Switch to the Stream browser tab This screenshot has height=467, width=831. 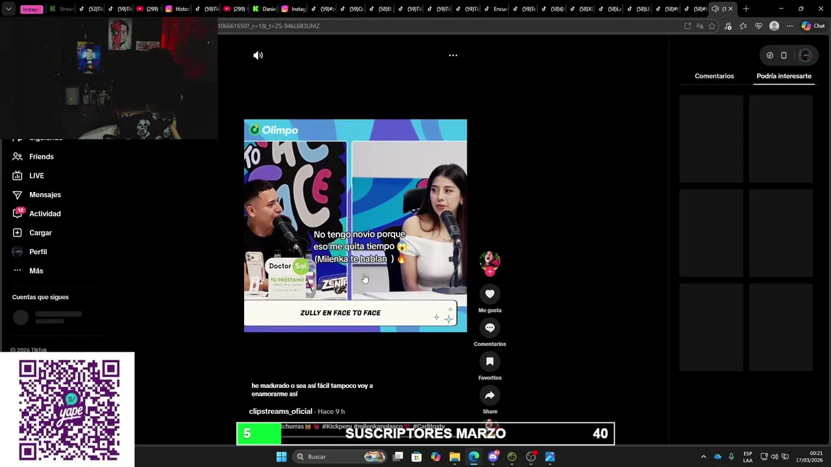coord(61,9)
